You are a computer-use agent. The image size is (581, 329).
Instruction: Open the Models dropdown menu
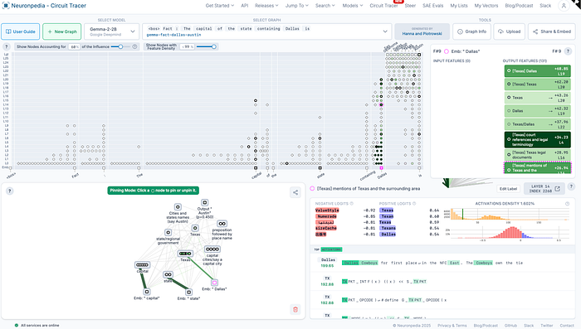[353, 6]
